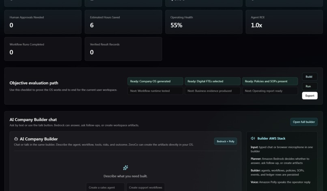Select the Ready: Policies and SOPs present step

pos(270,81)
